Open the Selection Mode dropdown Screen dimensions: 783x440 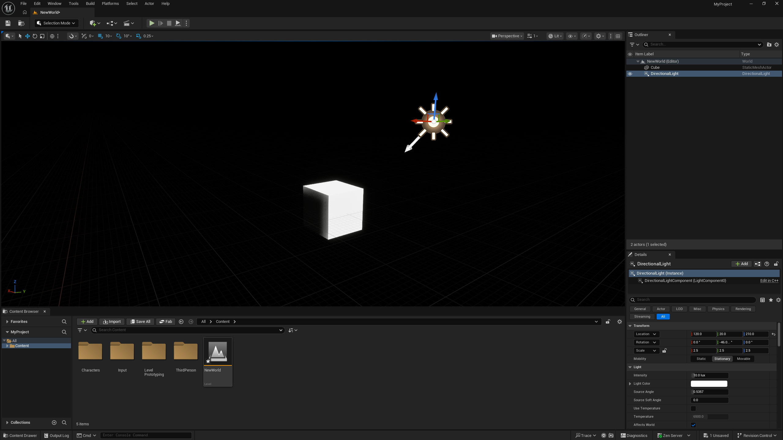(56, 23)
